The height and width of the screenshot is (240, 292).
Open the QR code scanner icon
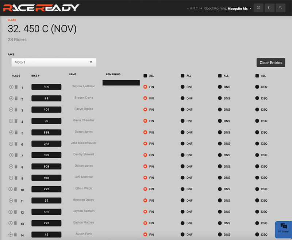click(258, 8)
